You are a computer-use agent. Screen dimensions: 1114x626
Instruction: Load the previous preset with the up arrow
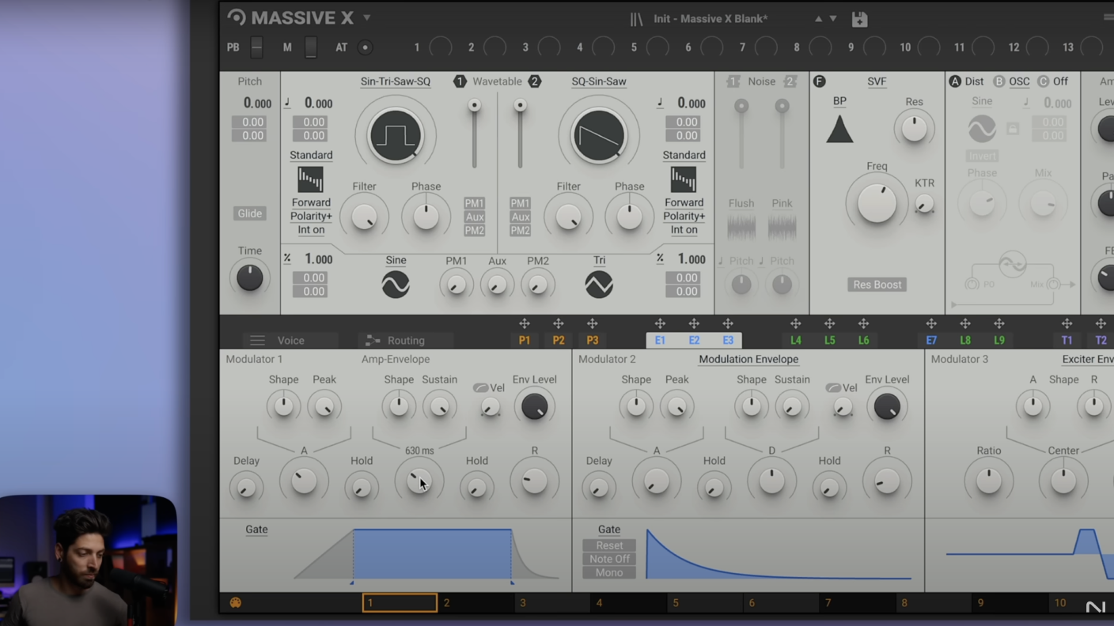coord(818,19)
